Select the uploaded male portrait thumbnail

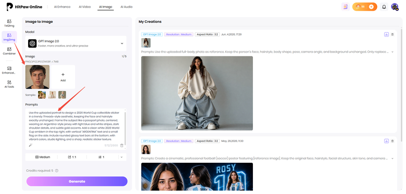(37, 77)
